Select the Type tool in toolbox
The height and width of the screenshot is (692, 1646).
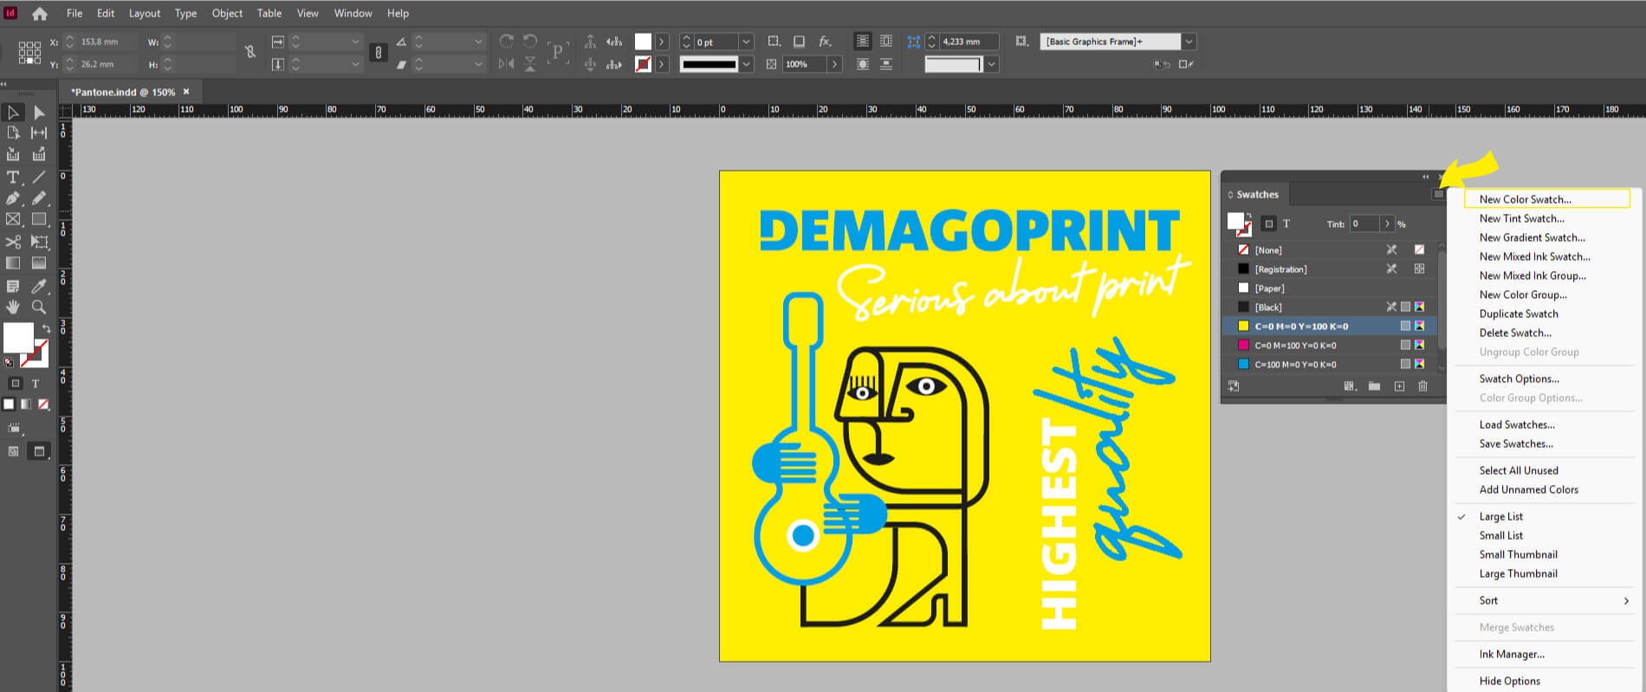click(13, 178)
